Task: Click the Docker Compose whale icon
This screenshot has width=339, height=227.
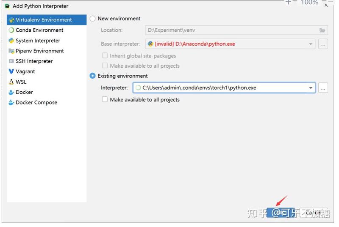Action: [x=11, y=103]
